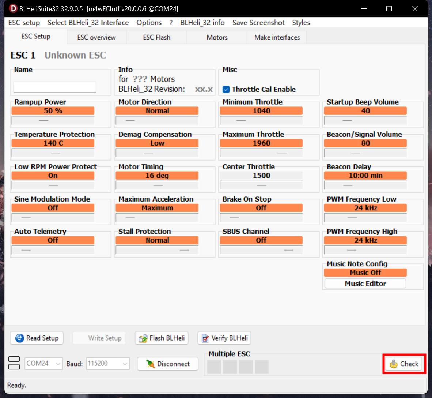Click the Music Off setting
Screen dimensions: 432x398
[365, 273]
